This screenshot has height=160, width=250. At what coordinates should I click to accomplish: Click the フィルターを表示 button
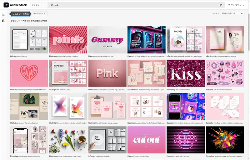[20, 14]
